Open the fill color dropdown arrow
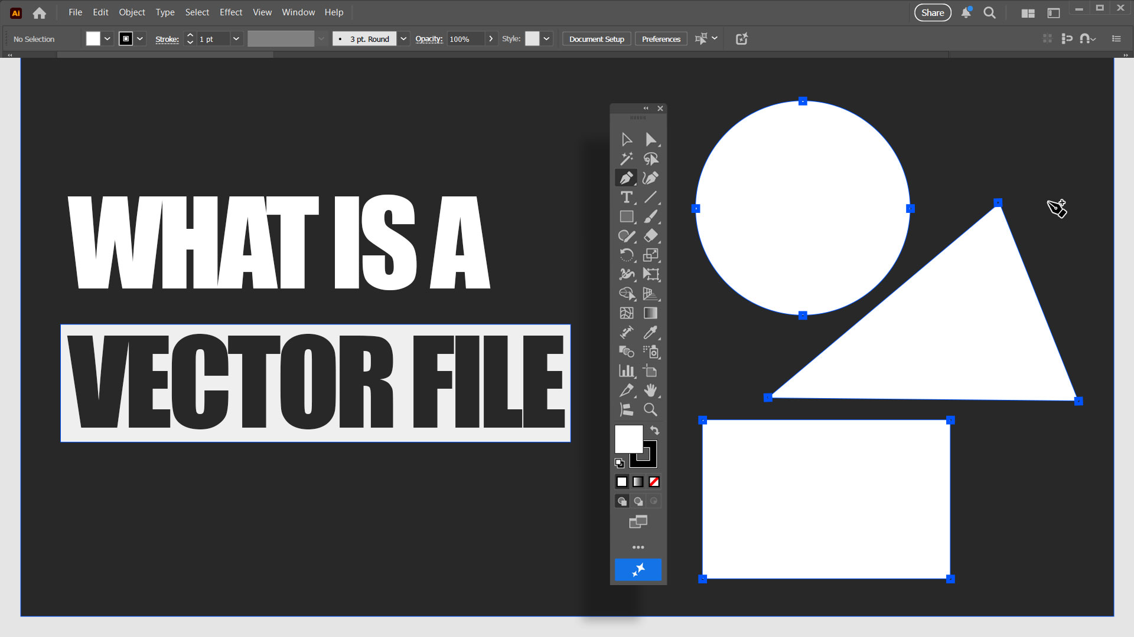1134x637 pixels. coord(107,39)
